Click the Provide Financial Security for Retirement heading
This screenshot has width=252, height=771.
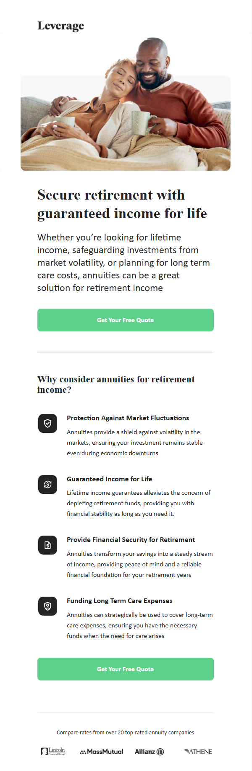coord(131,539)
